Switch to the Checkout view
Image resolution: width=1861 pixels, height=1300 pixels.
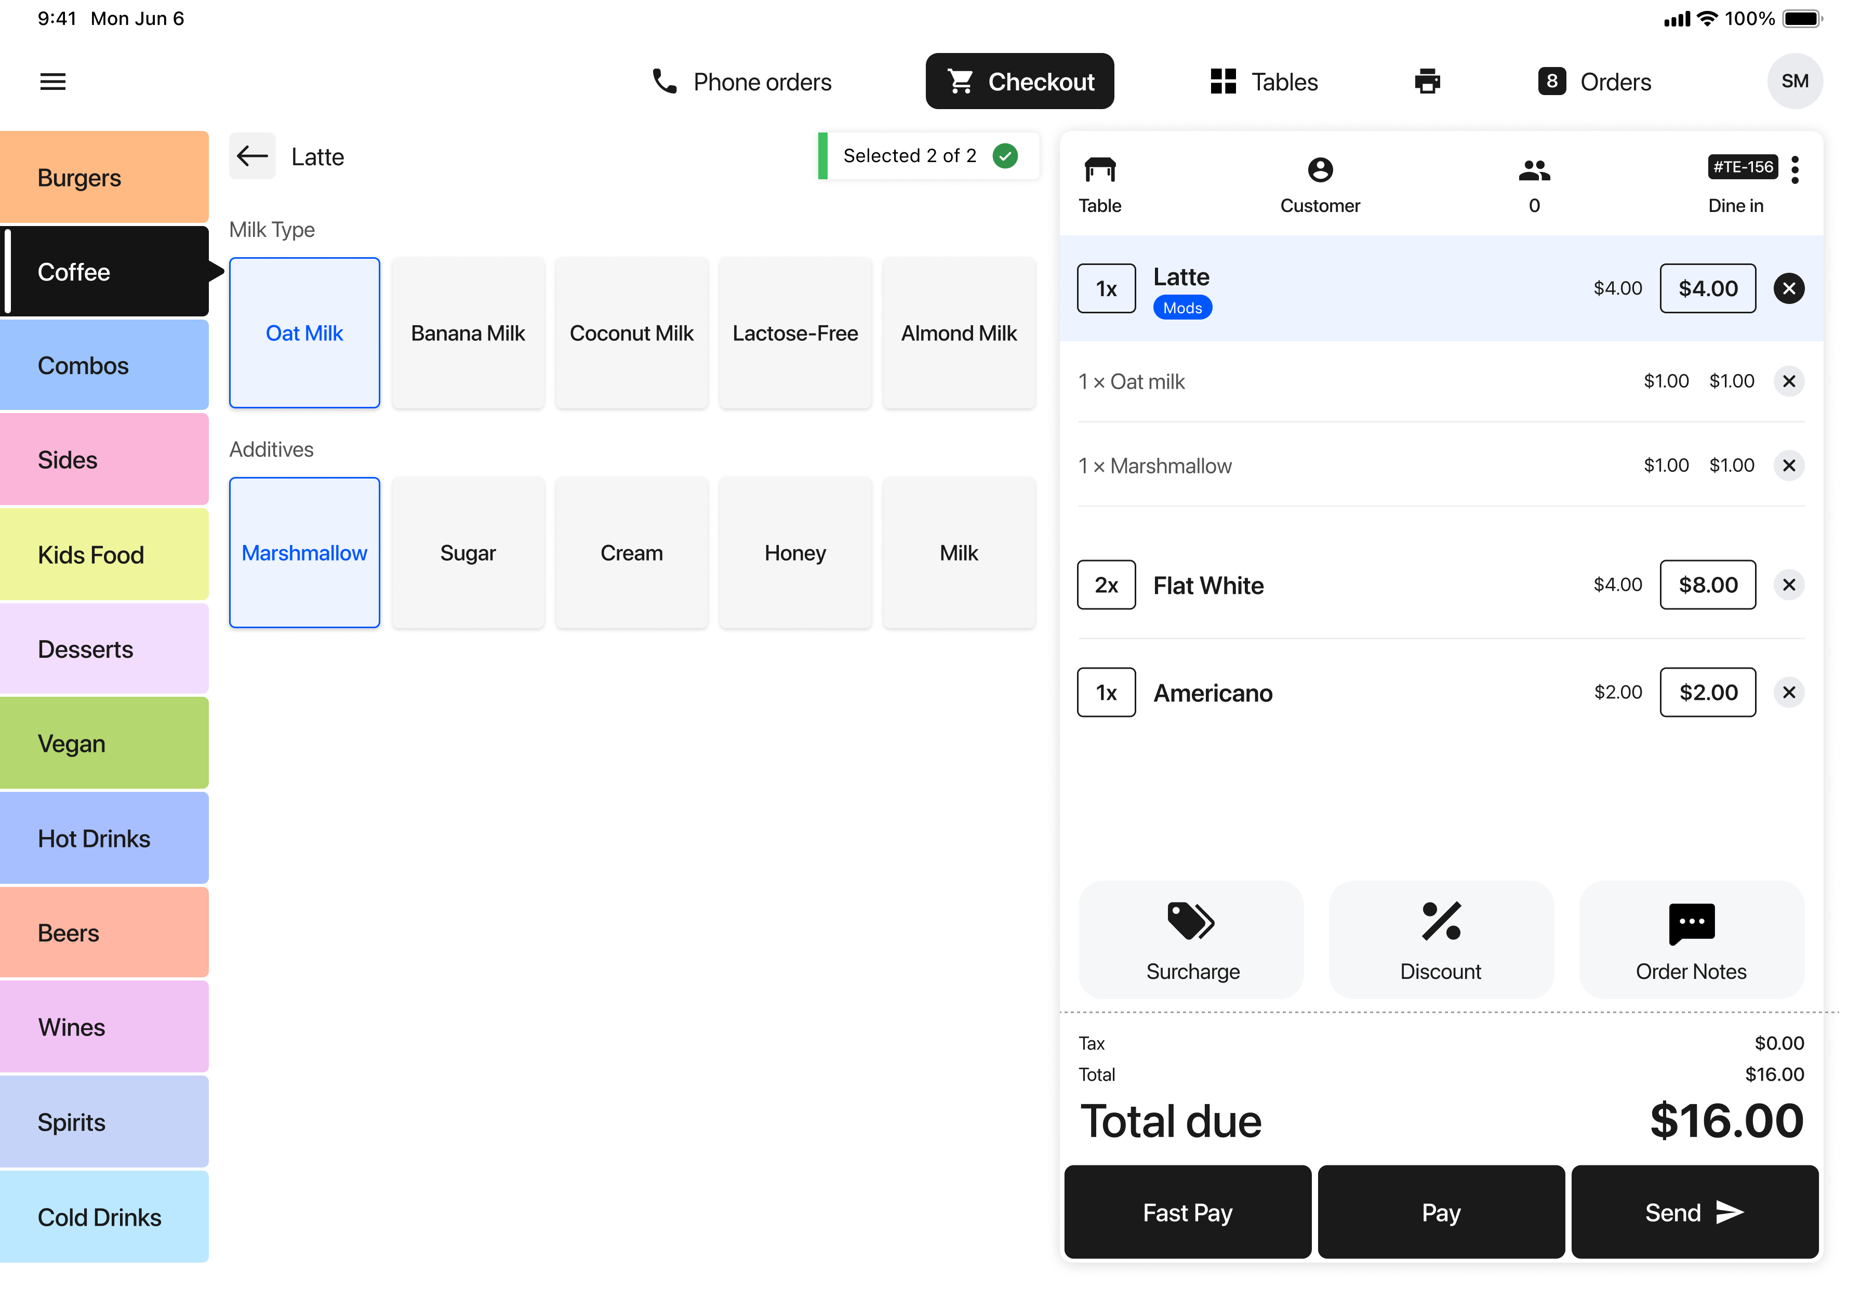[x=1019, y=82]
